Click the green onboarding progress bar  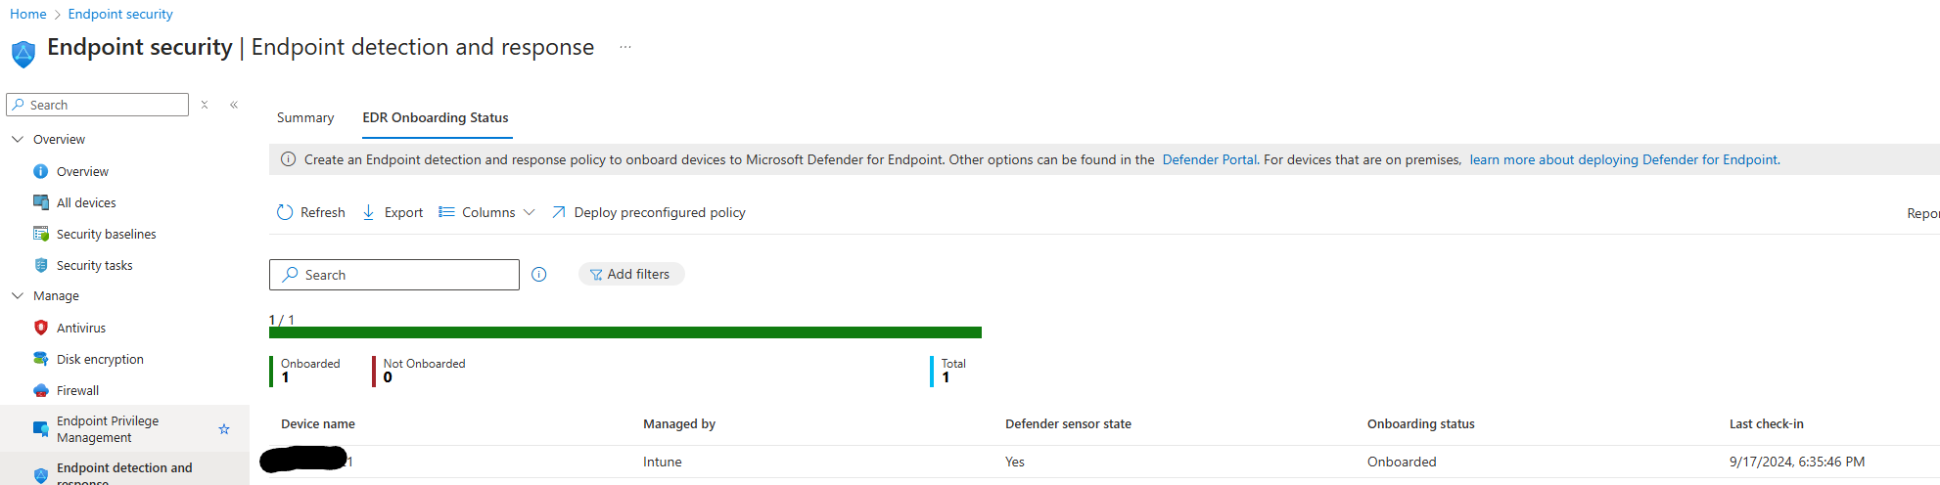coord(625,332)
